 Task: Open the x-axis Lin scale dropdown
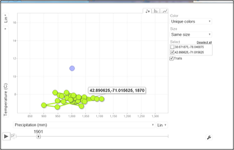[x=162, y=125]
